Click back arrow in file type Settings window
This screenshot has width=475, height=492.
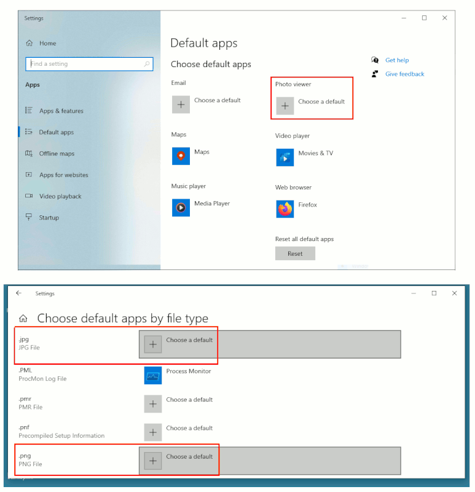tap(19, 293)
